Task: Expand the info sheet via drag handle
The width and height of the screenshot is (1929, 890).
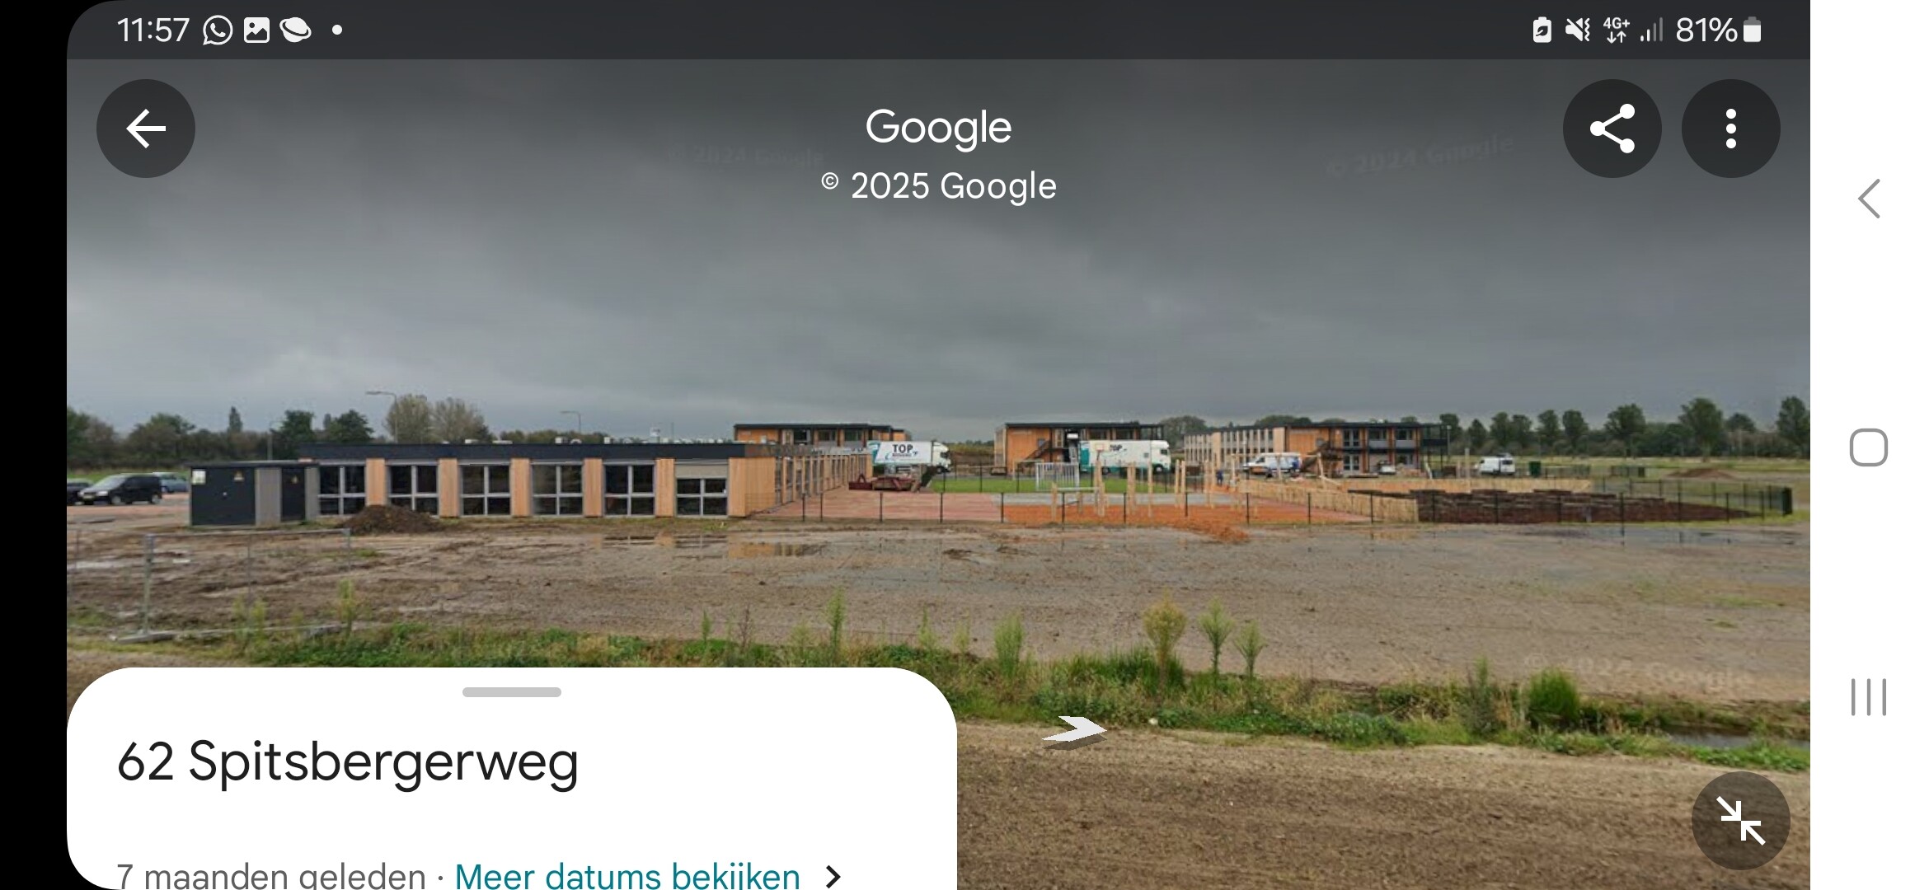Action: 512,692
